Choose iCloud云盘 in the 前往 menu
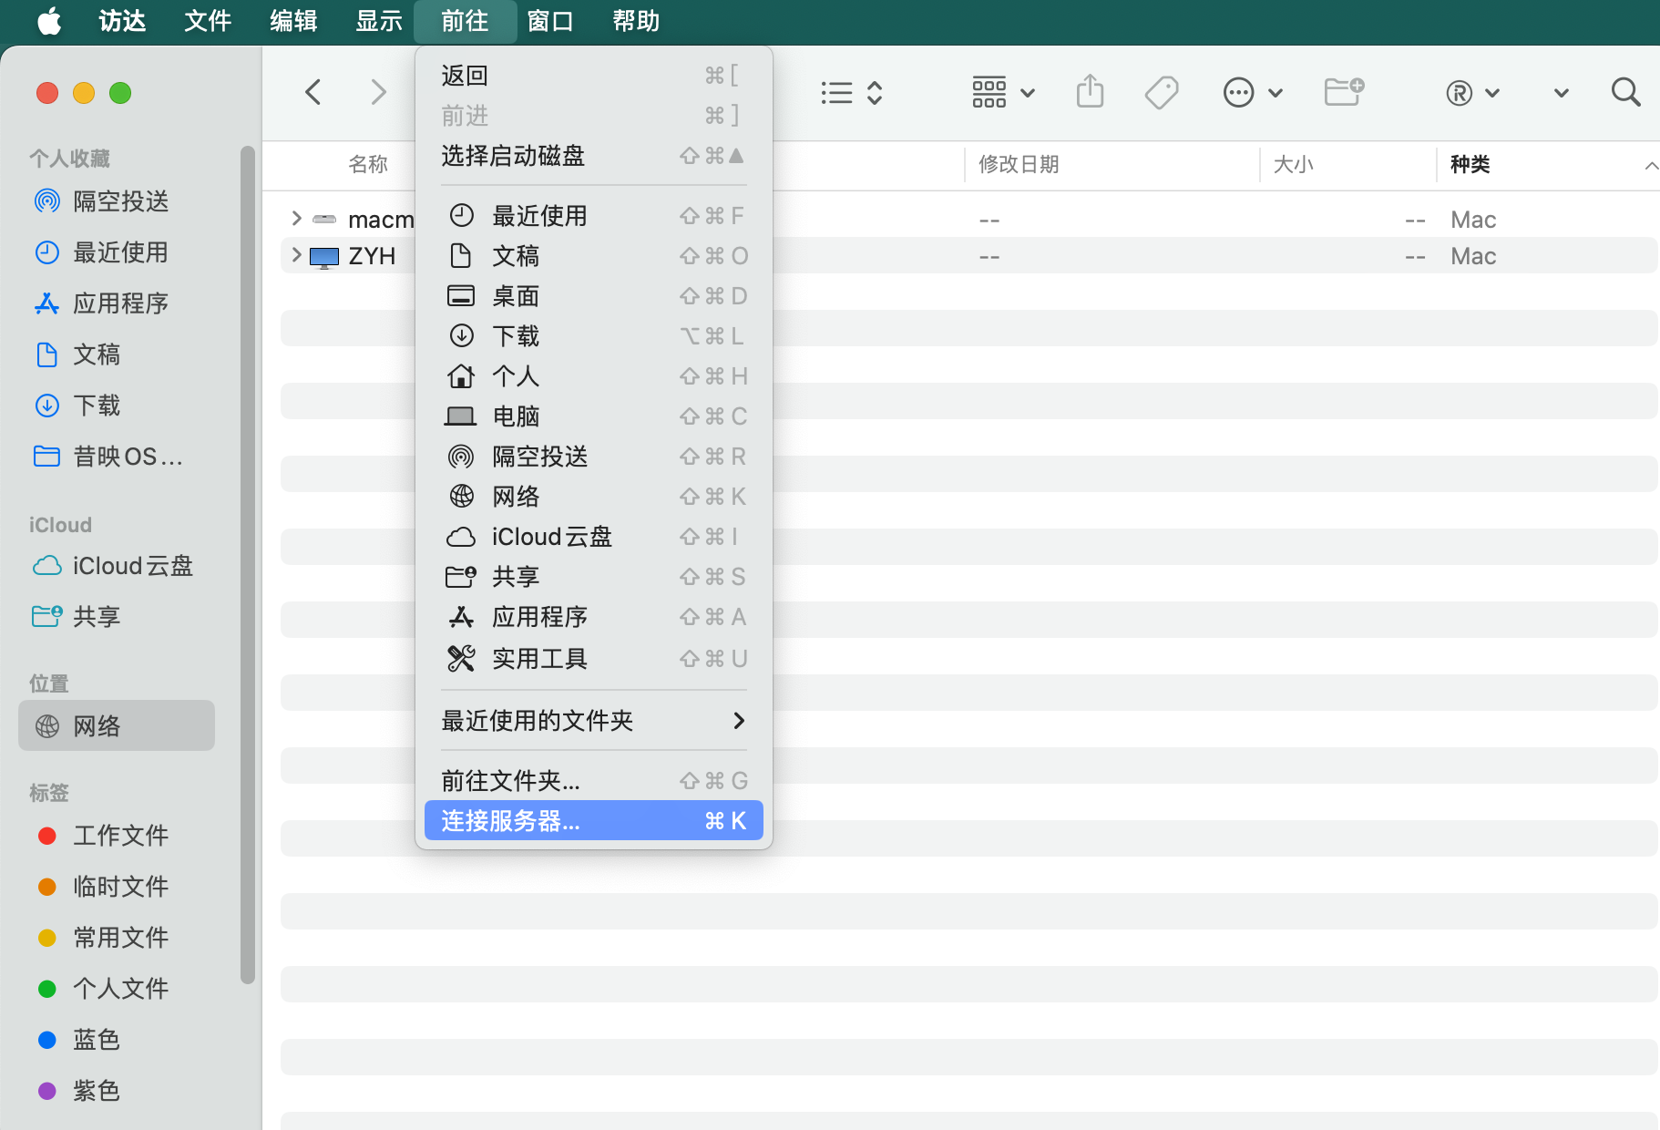The width and height of the screenshot is (1660, 1130). point(594,537)
